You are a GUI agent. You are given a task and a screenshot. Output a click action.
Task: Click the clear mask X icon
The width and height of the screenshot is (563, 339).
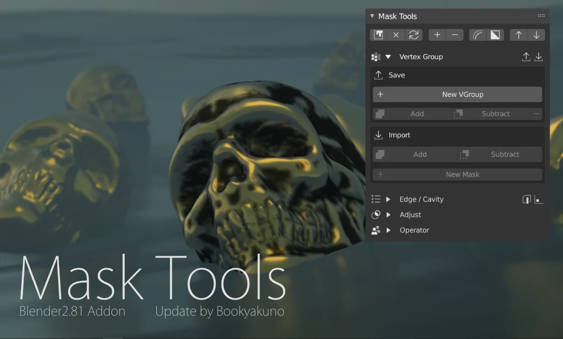[x=396, y=35]
